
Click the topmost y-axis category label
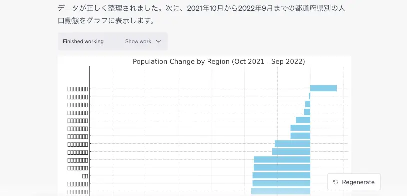(x=78, y=89)
